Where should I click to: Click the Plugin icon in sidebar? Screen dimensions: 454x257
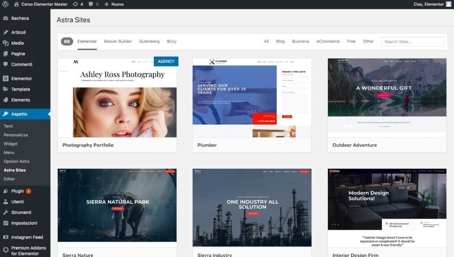pos(5,191)
